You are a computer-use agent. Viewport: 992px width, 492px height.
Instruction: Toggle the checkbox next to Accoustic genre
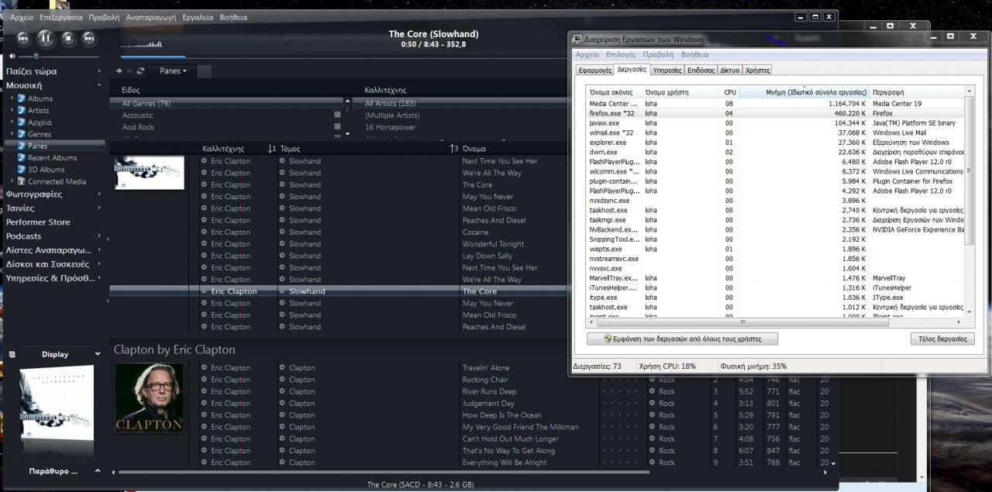click(x=337, y=115)
